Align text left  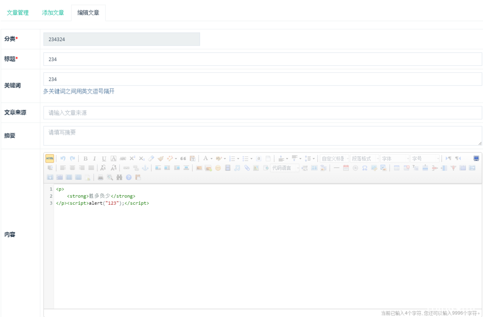(63, 168)
